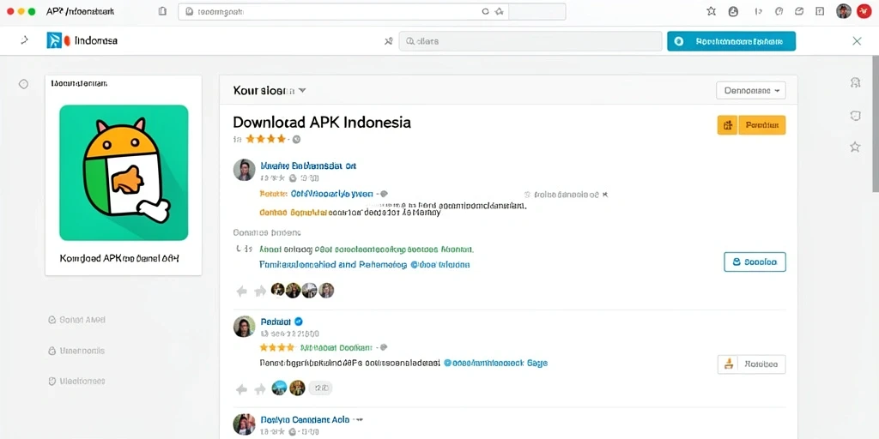The width and height of the screenshot is (879, 439).
Task: Click the Padaiat reviewer avatar
Action: (244, 327)
